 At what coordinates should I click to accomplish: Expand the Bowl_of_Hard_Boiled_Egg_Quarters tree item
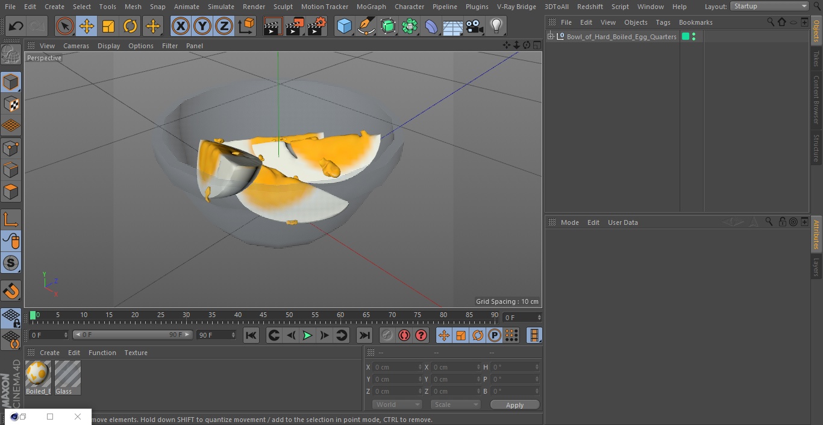(550, 37)
